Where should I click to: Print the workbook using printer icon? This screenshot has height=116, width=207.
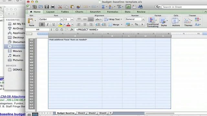pyautogui.click(x=53, y=7)
